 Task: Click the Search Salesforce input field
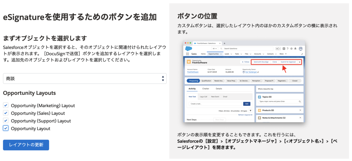pos(246,49)
